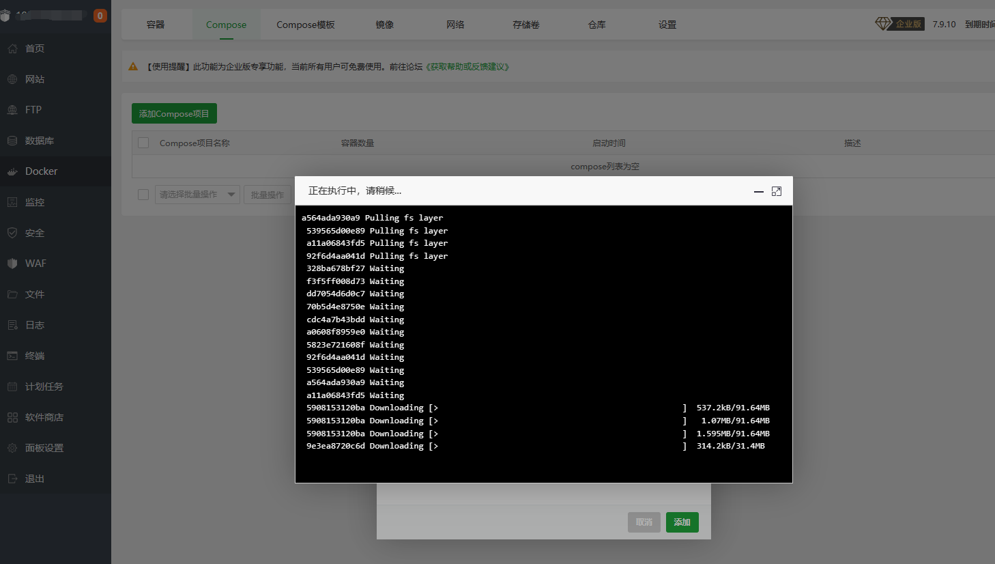Click the 537.2kB/91.64MB download size
Screen dimensions: 995x564
733,408
